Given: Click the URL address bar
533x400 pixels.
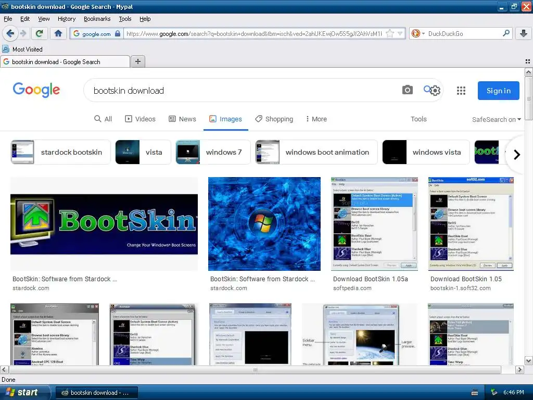Looking at the screenshot, I should 254,34.
